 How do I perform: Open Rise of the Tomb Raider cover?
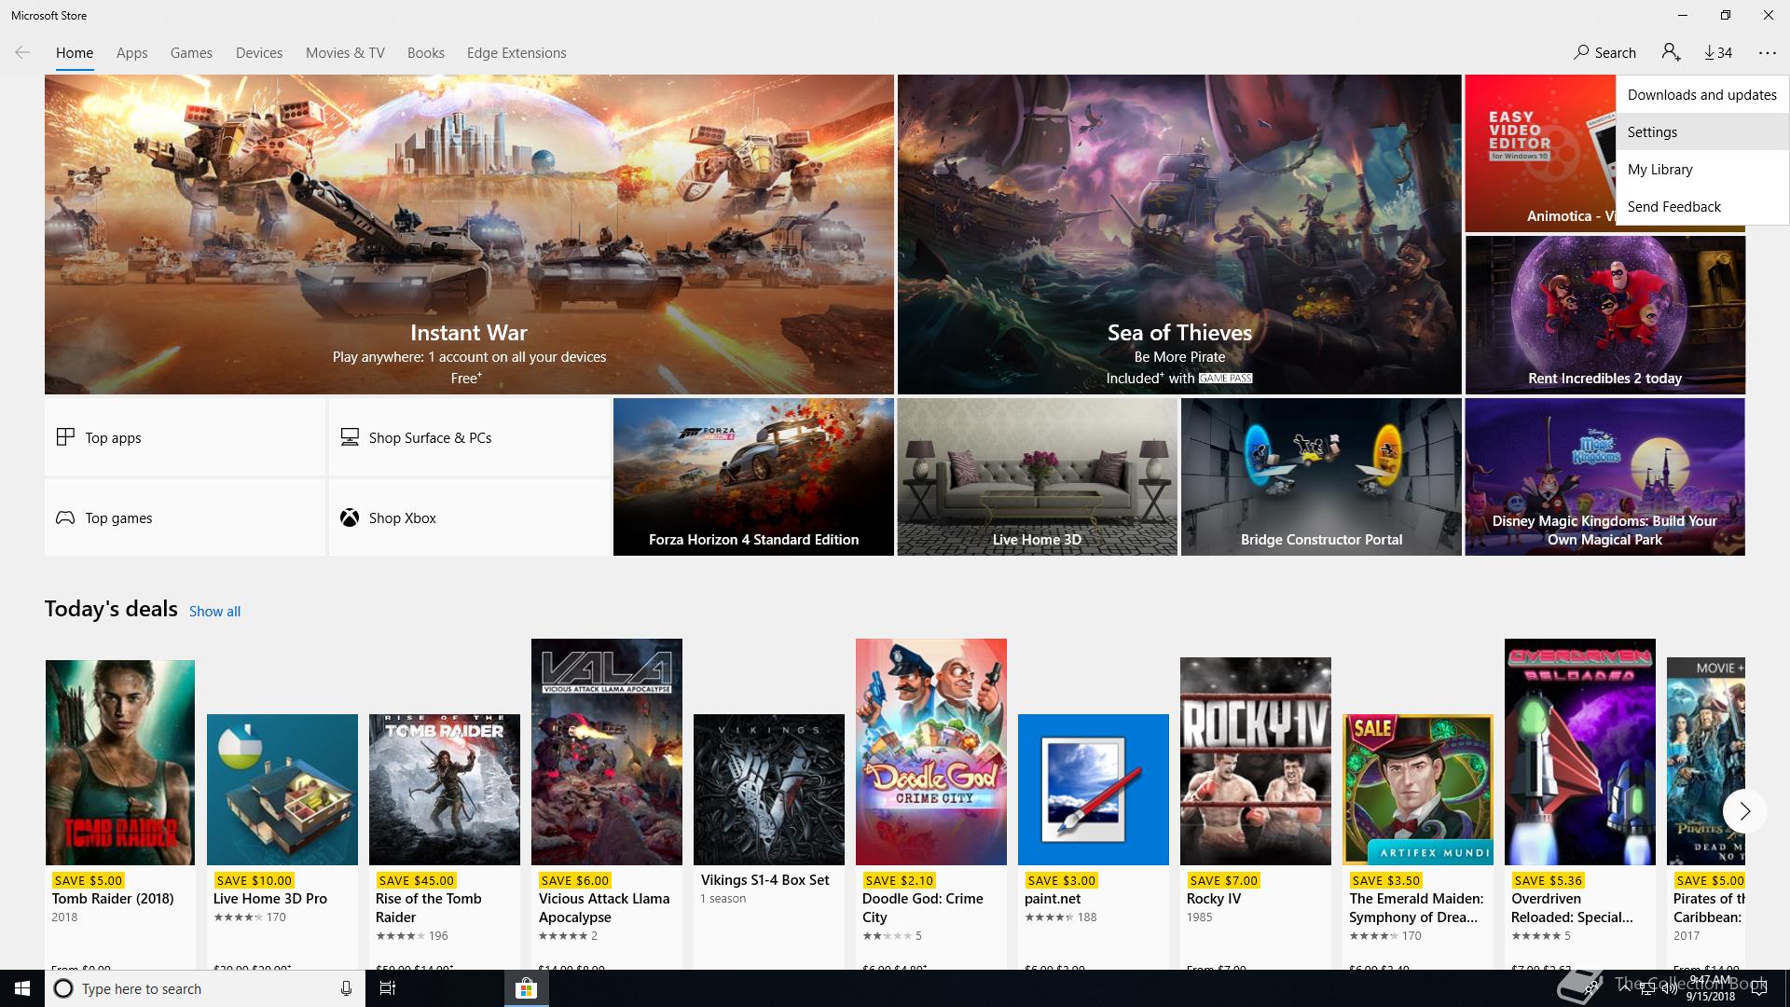(x=445, y=790)
